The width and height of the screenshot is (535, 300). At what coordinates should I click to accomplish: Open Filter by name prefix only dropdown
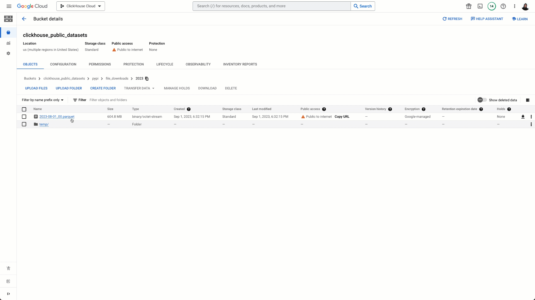pyautogui.click(x=43, y=100)
